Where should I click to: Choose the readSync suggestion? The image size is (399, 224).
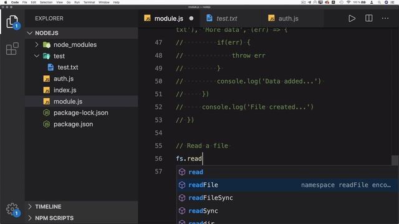287,211
